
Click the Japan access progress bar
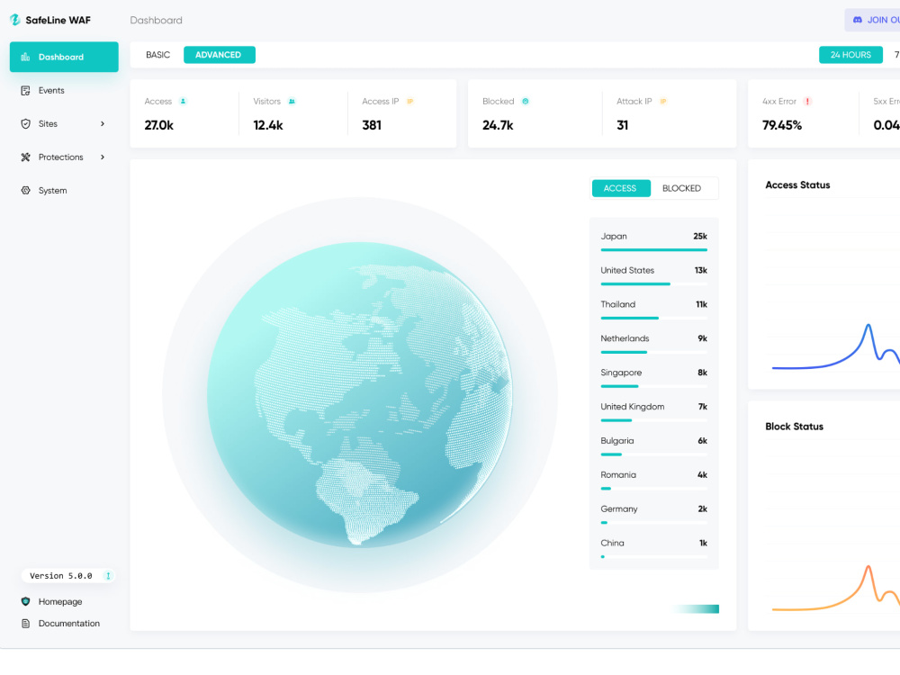653,250
